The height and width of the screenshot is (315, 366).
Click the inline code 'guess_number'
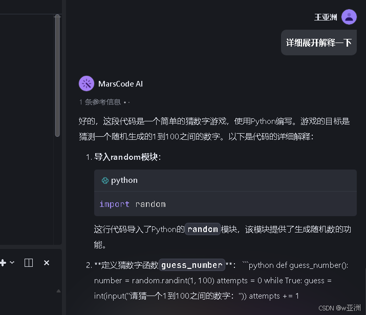pos(191,265)
